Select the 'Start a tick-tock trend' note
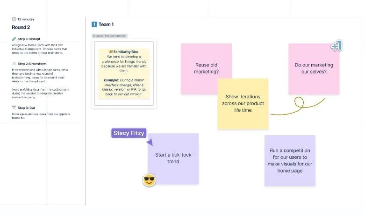Viewport: 365px width, 215px height. (173, 159)
